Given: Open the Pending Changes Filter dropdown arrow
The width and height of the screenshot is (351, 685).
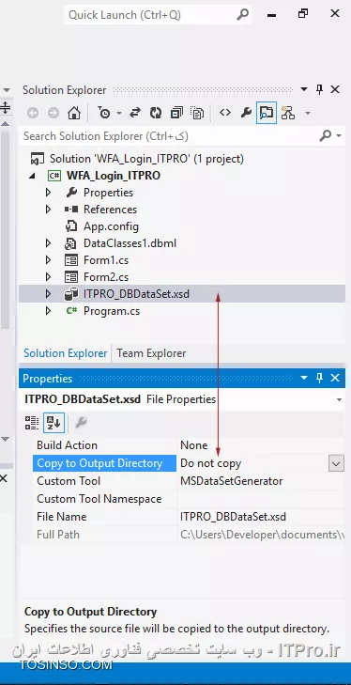Looking at the screenshot, I should 119,113.
